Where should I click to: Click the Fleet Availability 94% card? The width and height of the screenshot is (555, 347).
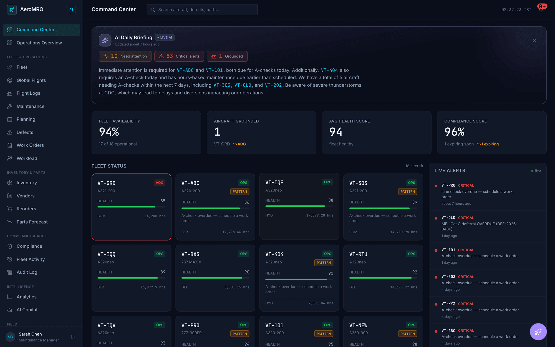pos(146,133)
